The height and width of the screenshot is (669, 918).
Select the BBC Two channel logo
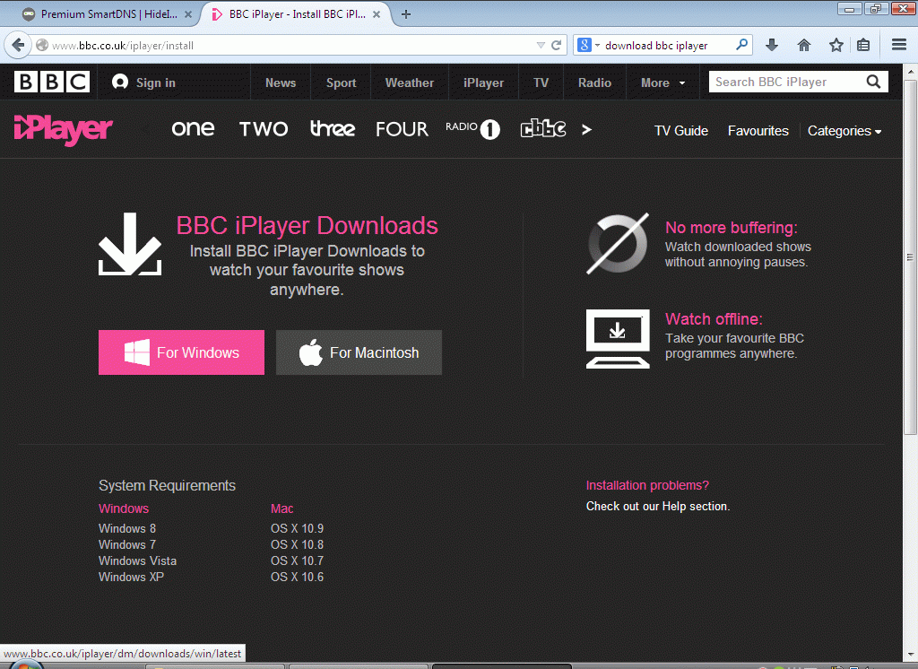tap(264, 129)
